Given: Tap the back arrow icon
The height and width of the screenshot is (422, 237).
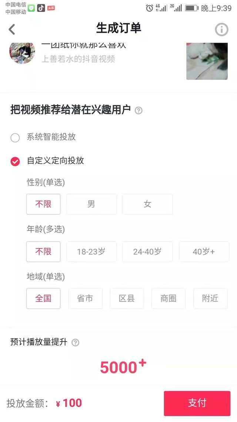Looking at the screenshot, I should point(12,29).
